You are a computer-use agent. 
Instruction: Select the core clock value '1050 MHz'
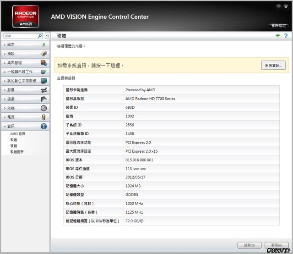[x=134, y=204]
